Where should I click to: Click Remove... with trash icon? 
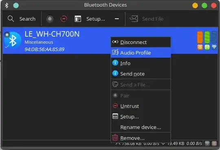[141, 138]
